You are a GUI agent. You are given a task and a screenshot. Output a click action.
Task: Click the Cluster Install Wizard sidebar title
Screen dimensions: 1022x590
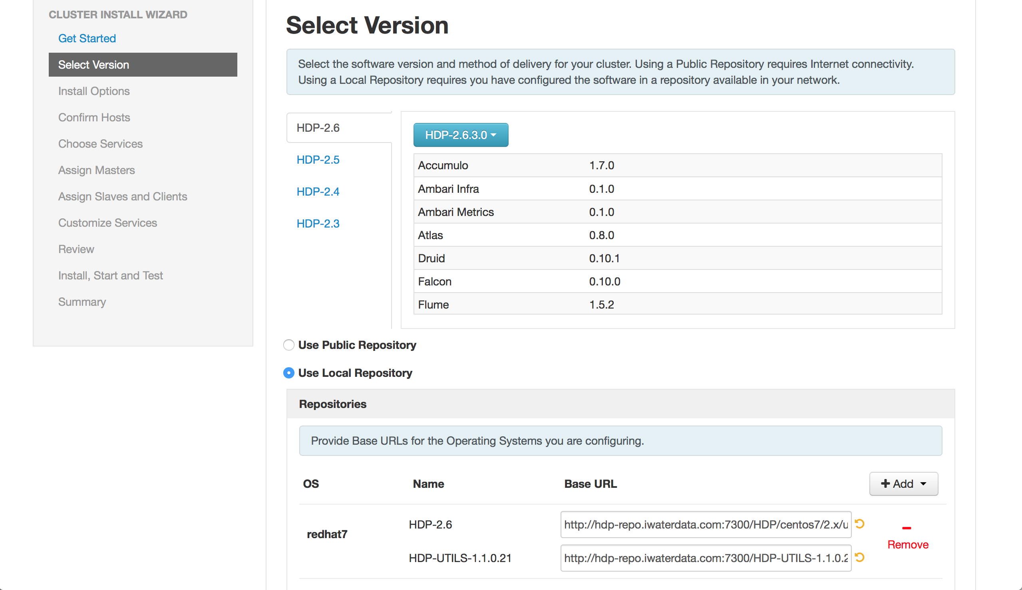(118, 15)
